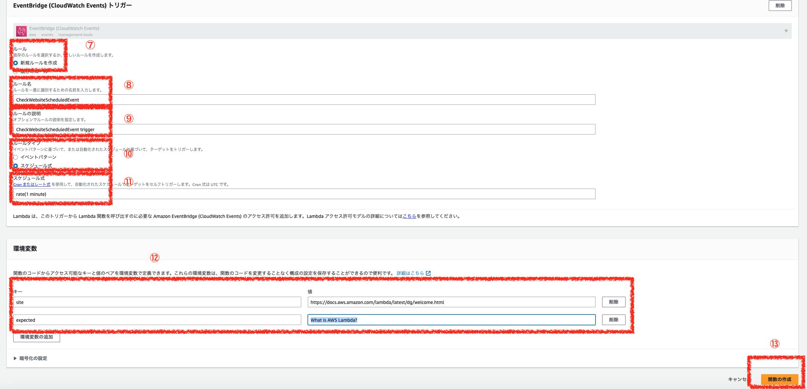Viewport: 807px width, 389px height.
Task: Click the site key field
Action: [157, 302]
